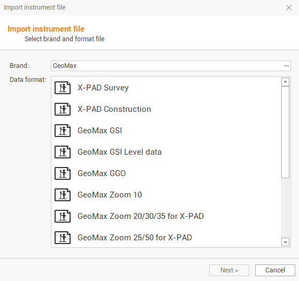Click the scroll down arrow in format list

pos(285,242)
